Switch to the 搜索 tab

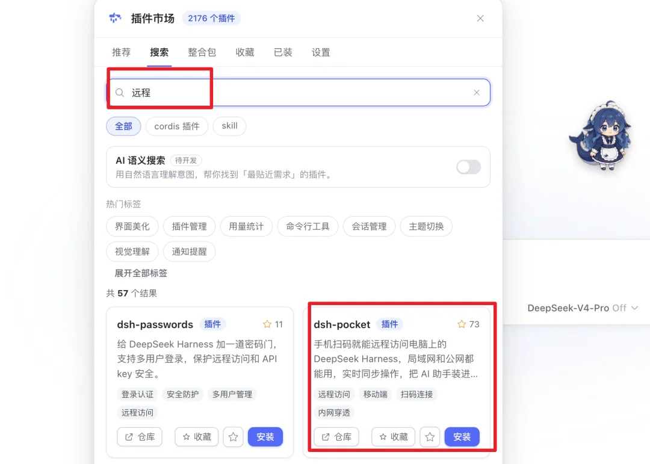pyautogui.click(x=159, y=52)
